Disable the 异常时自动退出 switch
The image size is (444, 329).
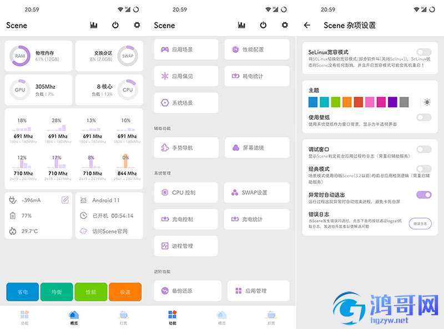tap(424, 195)
